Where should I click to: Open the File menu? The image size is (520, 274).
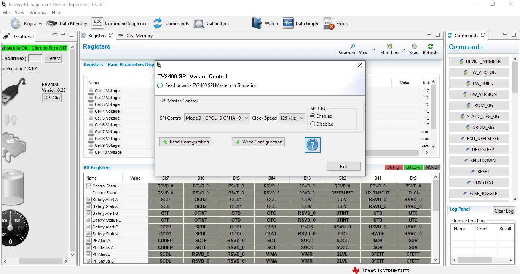click(x=6, y=13)
